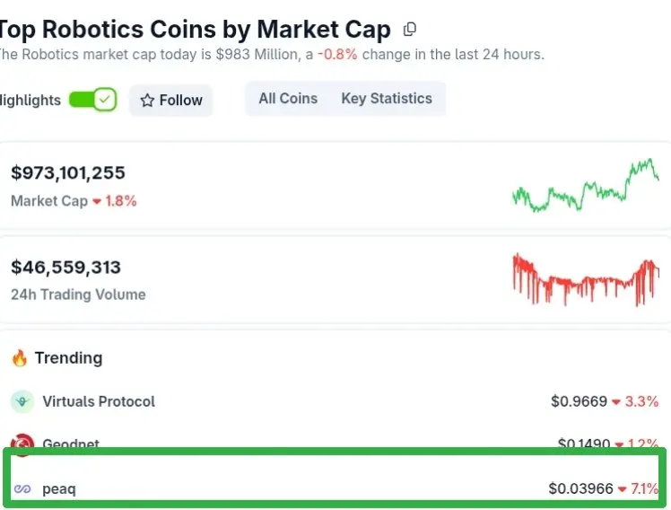Toggle the Highlights switch off
671x510 pixels.
tap(92, 100)
